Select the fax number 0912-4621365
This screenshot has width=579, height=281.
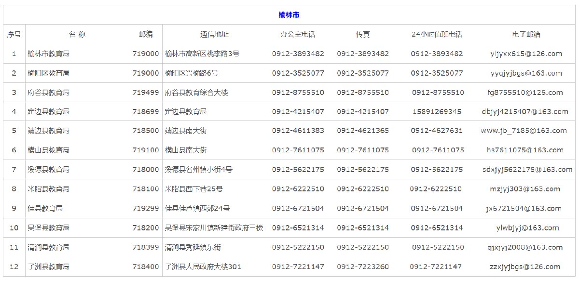coord(363,131)
